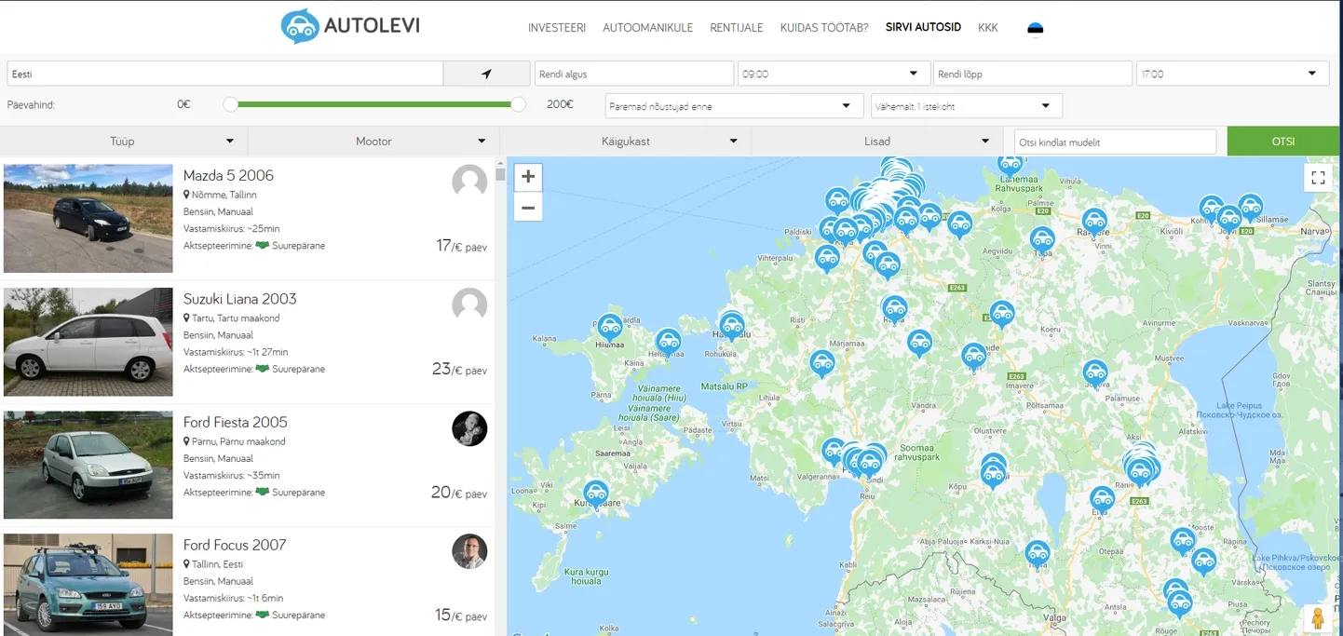
Task: Open the green Ford Focus photo
Action: coord(88,585)
